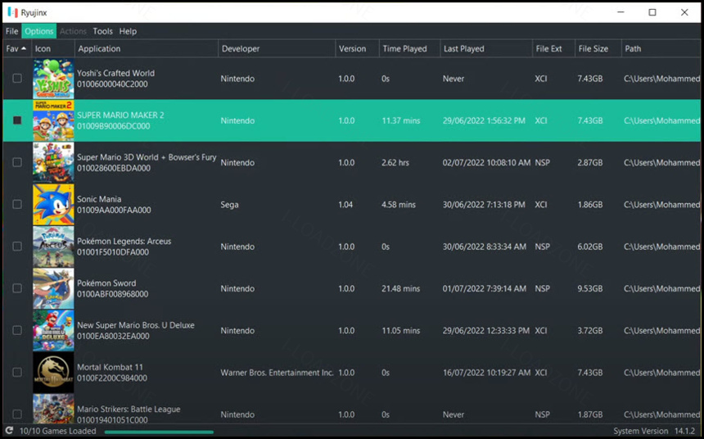704x439 pixels.
Task: Select the Sonic Mania title text
Action: click(99, 199)
